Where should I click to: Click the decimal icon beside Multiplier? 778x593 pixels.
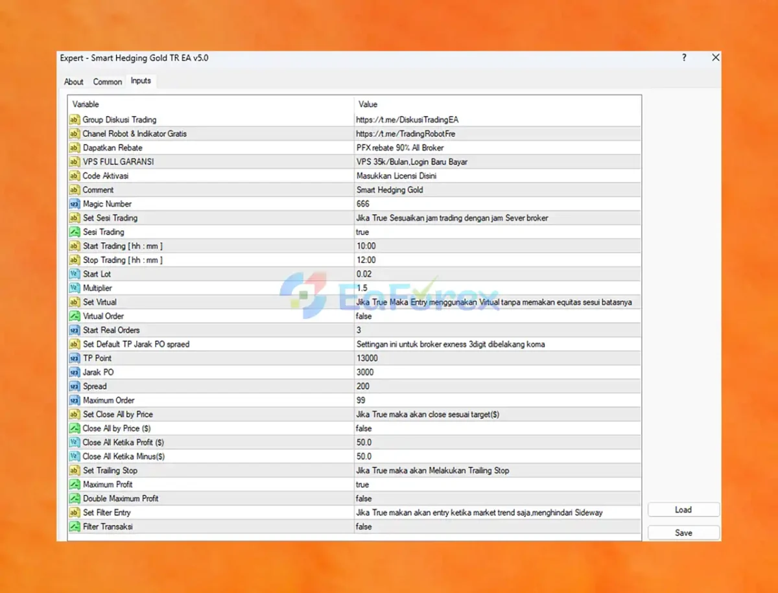click(x=74, y=288)
